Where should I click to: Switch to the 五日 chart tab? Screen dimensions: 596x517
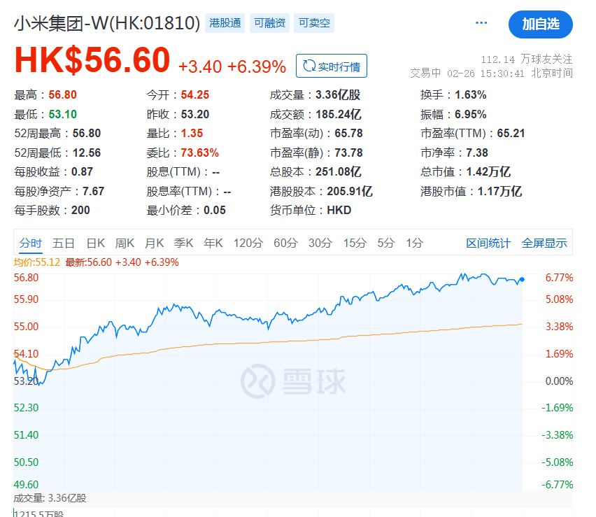(x=63, y=243)
